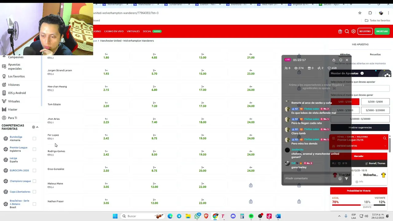The height and width of the screenshot is (221, 393).
Task: Open the CASINO EN VIVO menu
Action: tap(114, 31)
